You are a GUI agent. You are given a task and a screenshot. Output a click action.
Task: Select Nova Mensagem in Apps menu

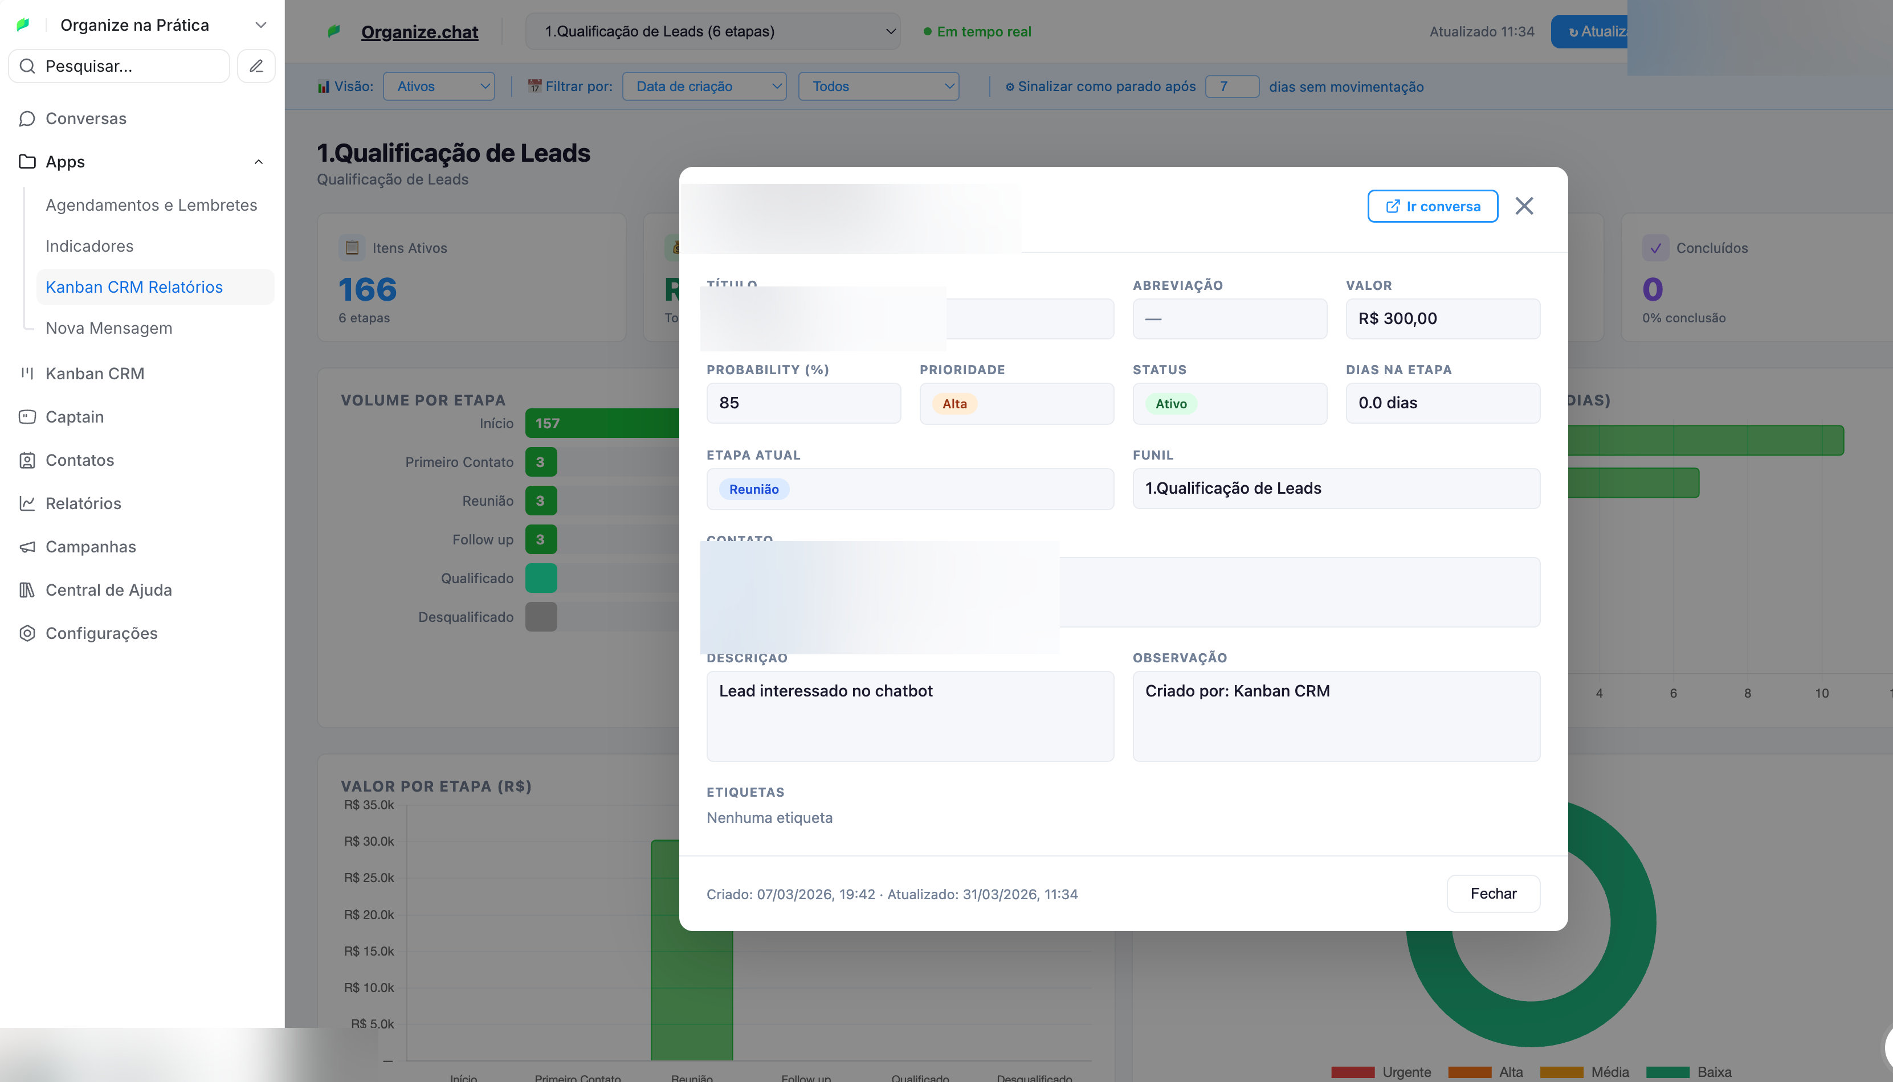(108, 327)
